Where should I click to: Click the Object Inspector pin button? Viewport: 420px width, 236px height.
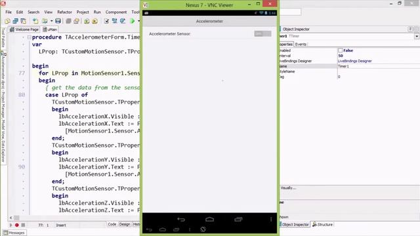tap(410, 29)
